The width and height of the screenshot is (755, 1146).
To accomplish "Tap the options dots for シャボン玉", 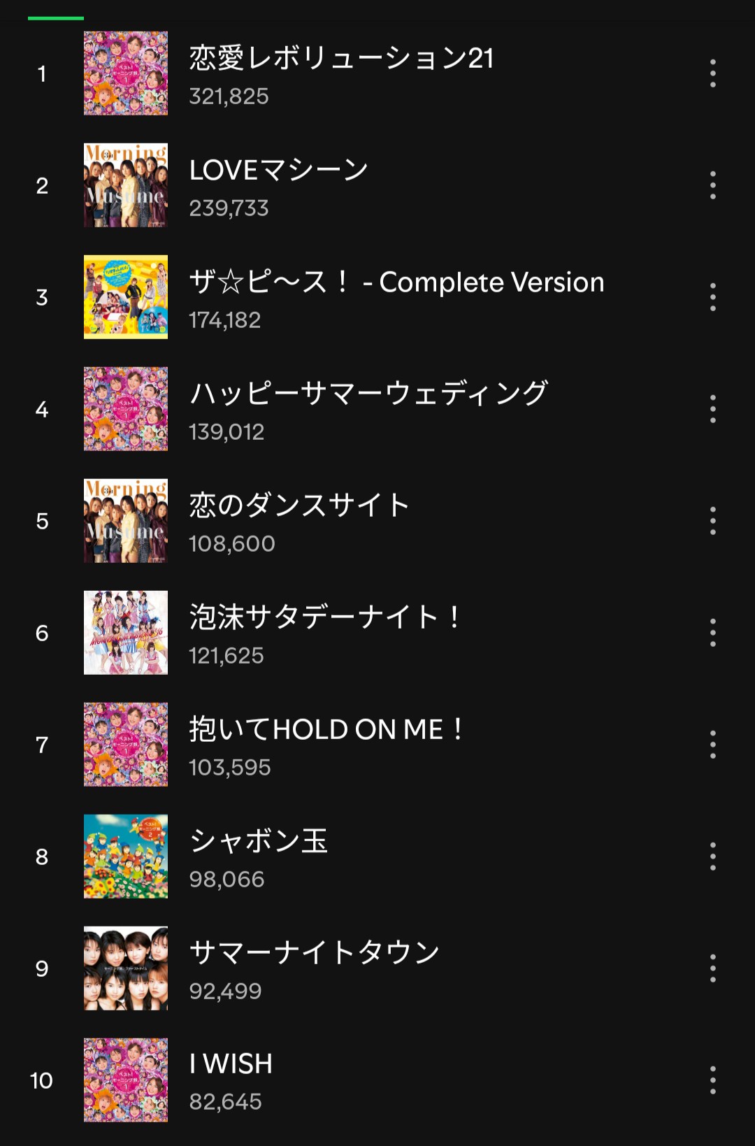I will (712, 857).
